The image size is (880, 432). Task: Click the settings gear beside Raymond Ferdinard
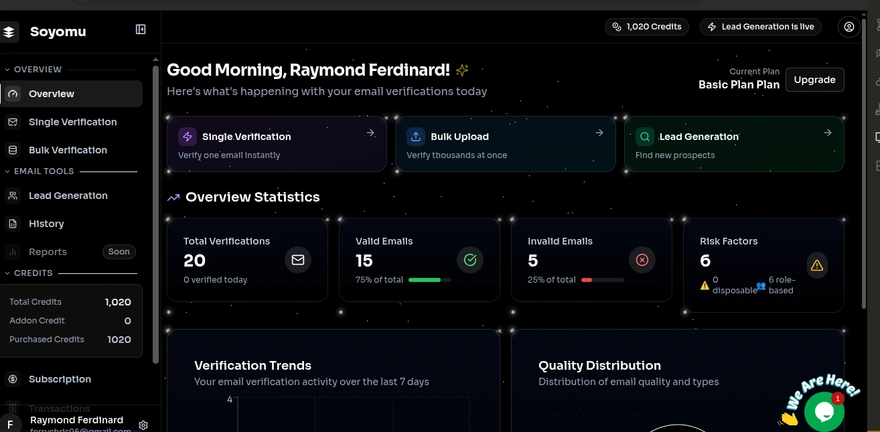[x=143, y=425]
